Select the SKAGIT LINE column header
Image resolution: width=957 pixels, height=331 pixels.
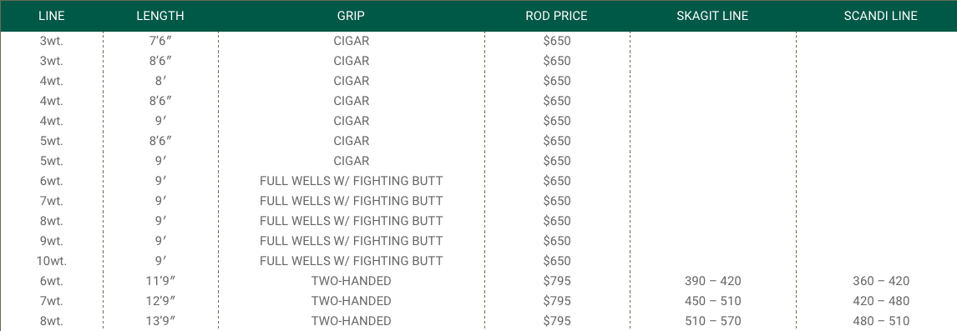coord(712,17)
